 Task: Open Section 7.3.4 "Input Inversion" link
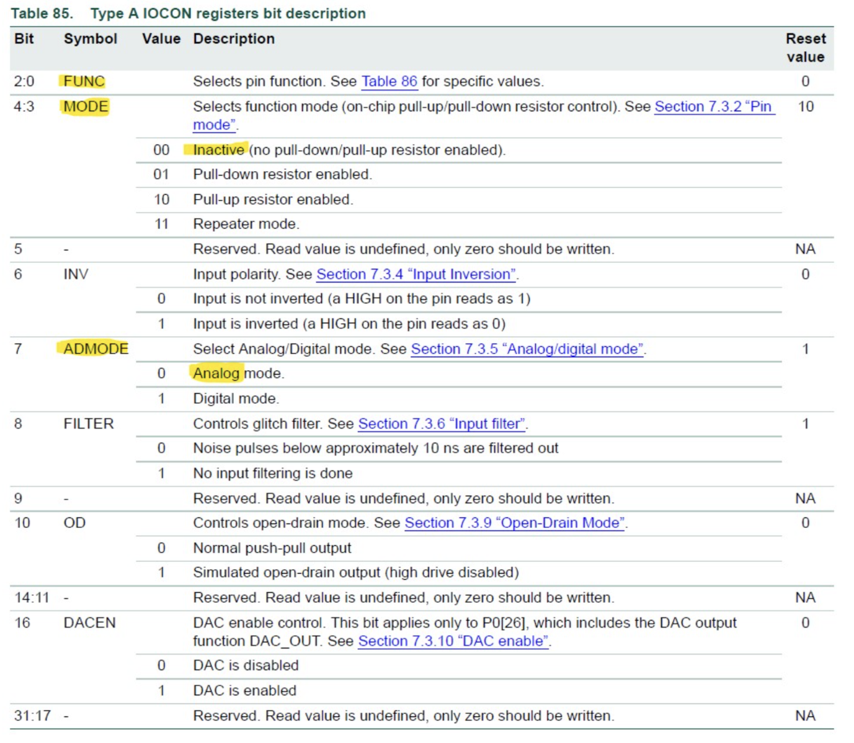(x=417, y=274)
